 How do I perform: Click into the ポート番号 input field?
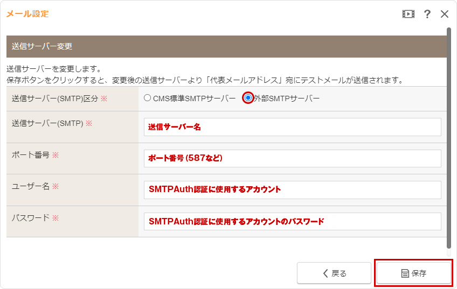292,158
